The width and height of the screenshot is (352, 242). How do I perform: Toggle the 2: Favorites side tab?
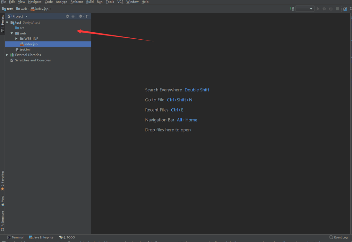[3, 181]
